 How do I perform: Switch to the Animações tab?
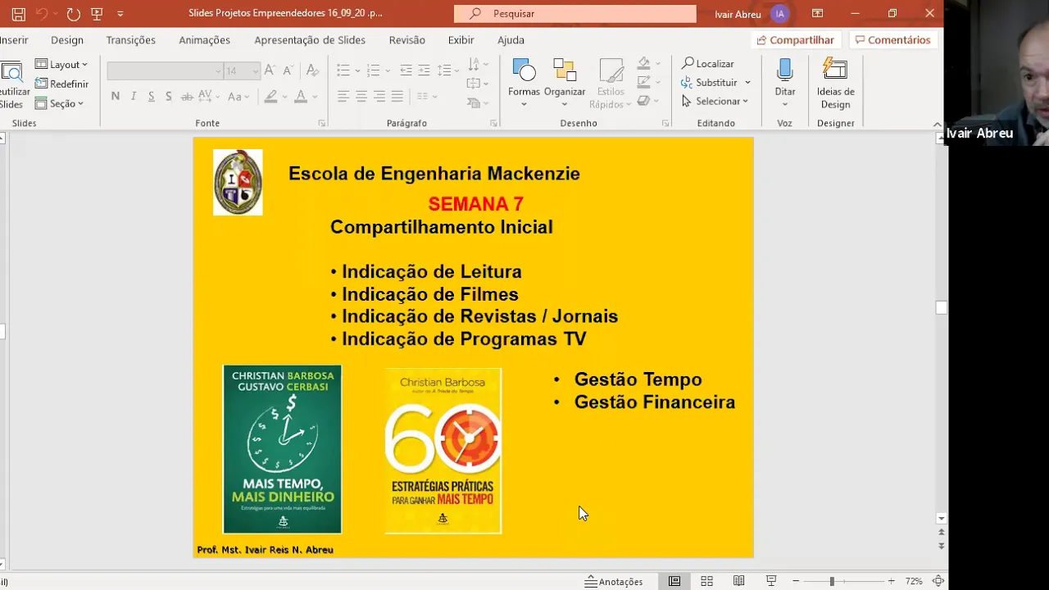(x=205, y=40)
